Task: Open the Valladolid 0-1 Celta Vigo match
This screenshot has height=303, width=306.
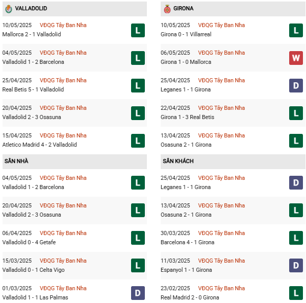Action: point(33,270)
